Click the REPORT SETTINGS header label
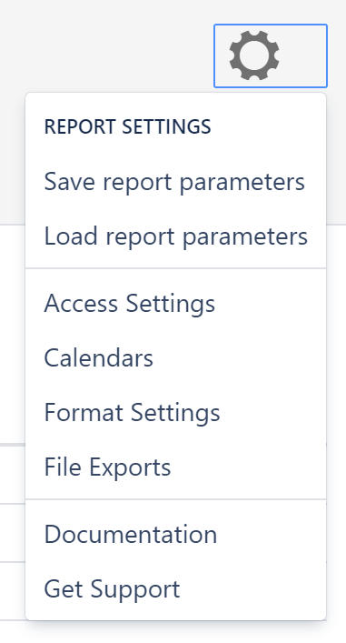The height and width of the screenshot is (643, 346). (128, 126)
